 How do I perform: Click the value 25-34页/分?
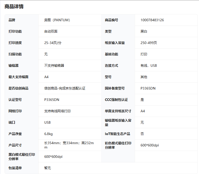point(53,43)
